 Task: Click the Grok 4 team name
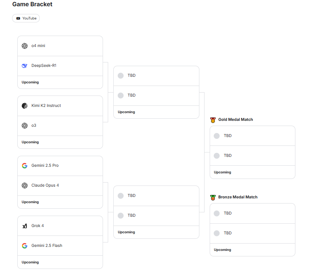click(38, 226)
